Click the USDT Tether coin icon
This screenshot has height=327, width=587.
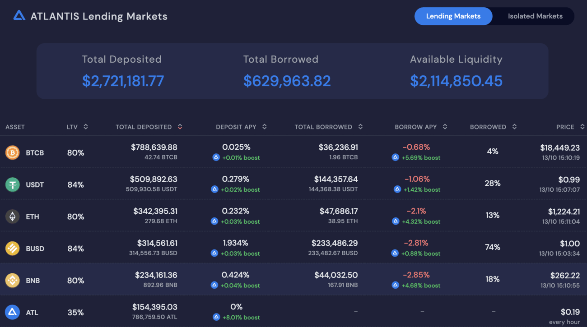pyautogui.click(x=12, y=184)
